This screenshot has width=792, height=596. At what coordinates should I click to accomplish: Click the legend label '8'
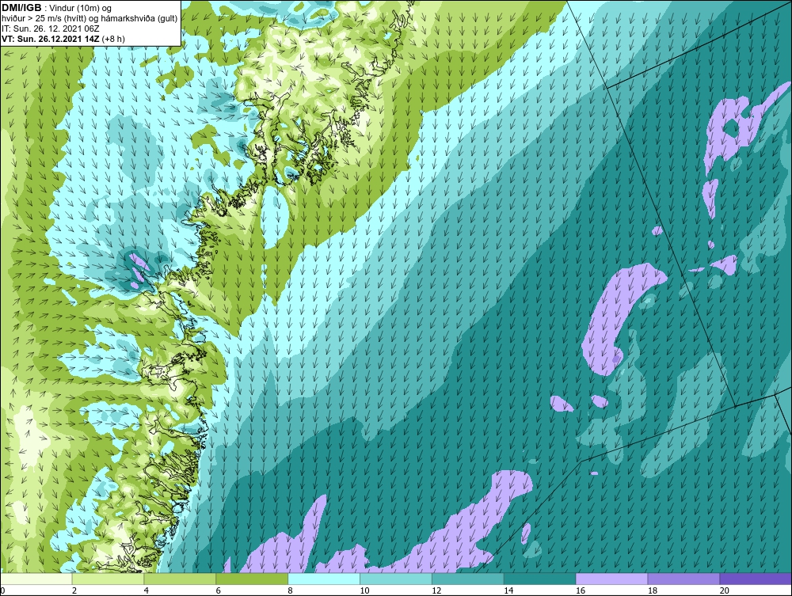tap(290, 590)
